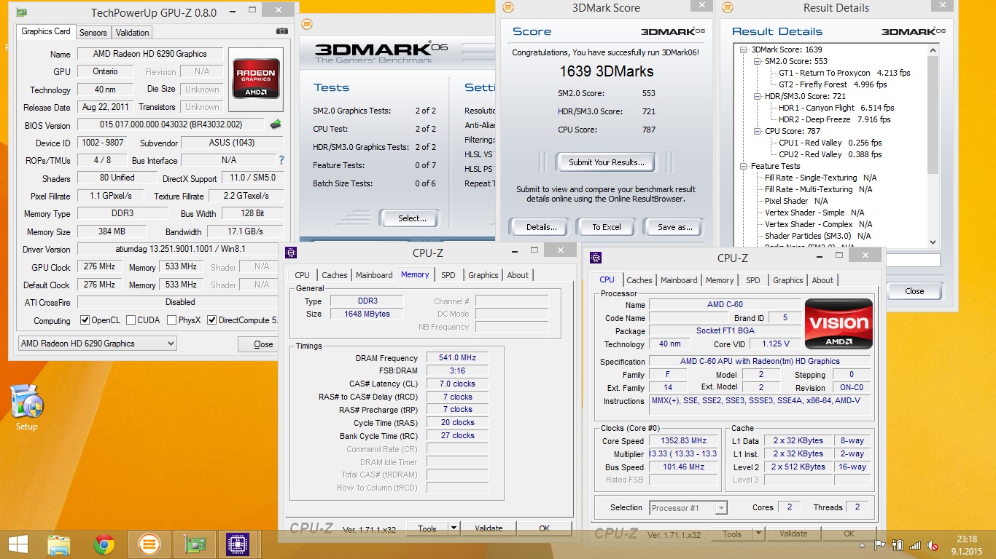Screen dimensions: 996x559
Task: Collapse the 3DMark Score: 1639 tree node
Action: (x=744, y=49)
